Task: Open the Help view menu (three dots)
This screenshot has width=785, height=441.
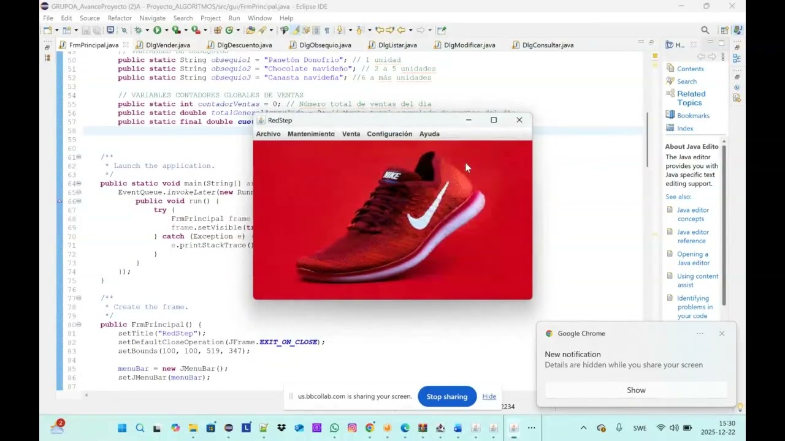Action: coord(723,56)
